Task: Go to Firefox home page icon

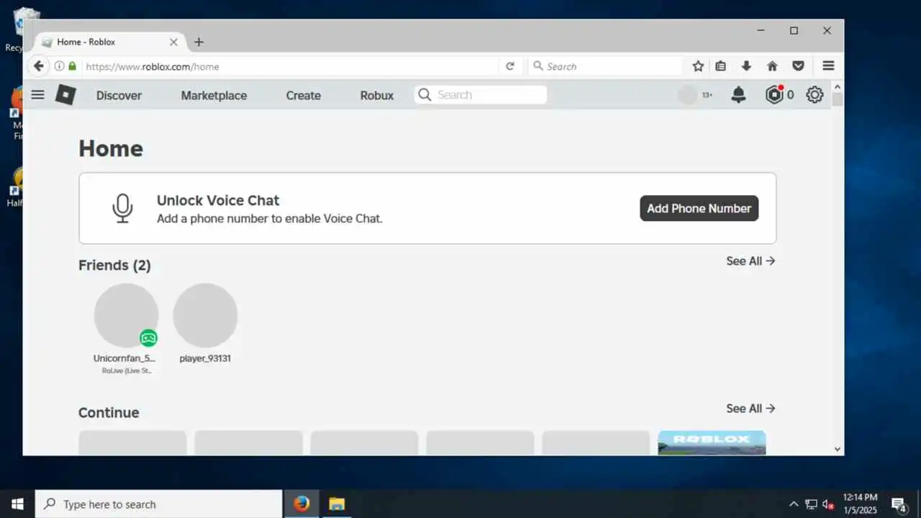Action: pyautogui.click(x=772, y=66)
